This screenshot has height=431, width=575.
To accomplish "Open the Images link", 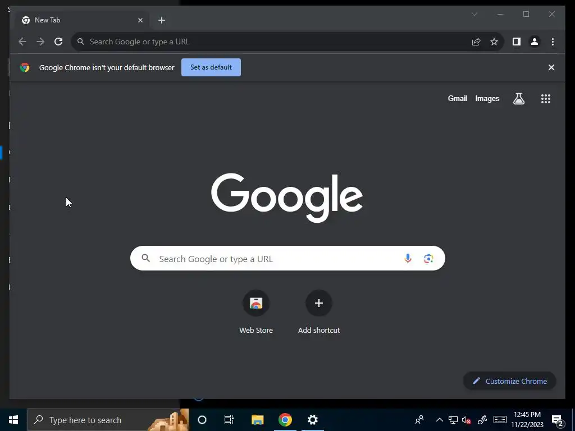I will [x=487, y=99].
